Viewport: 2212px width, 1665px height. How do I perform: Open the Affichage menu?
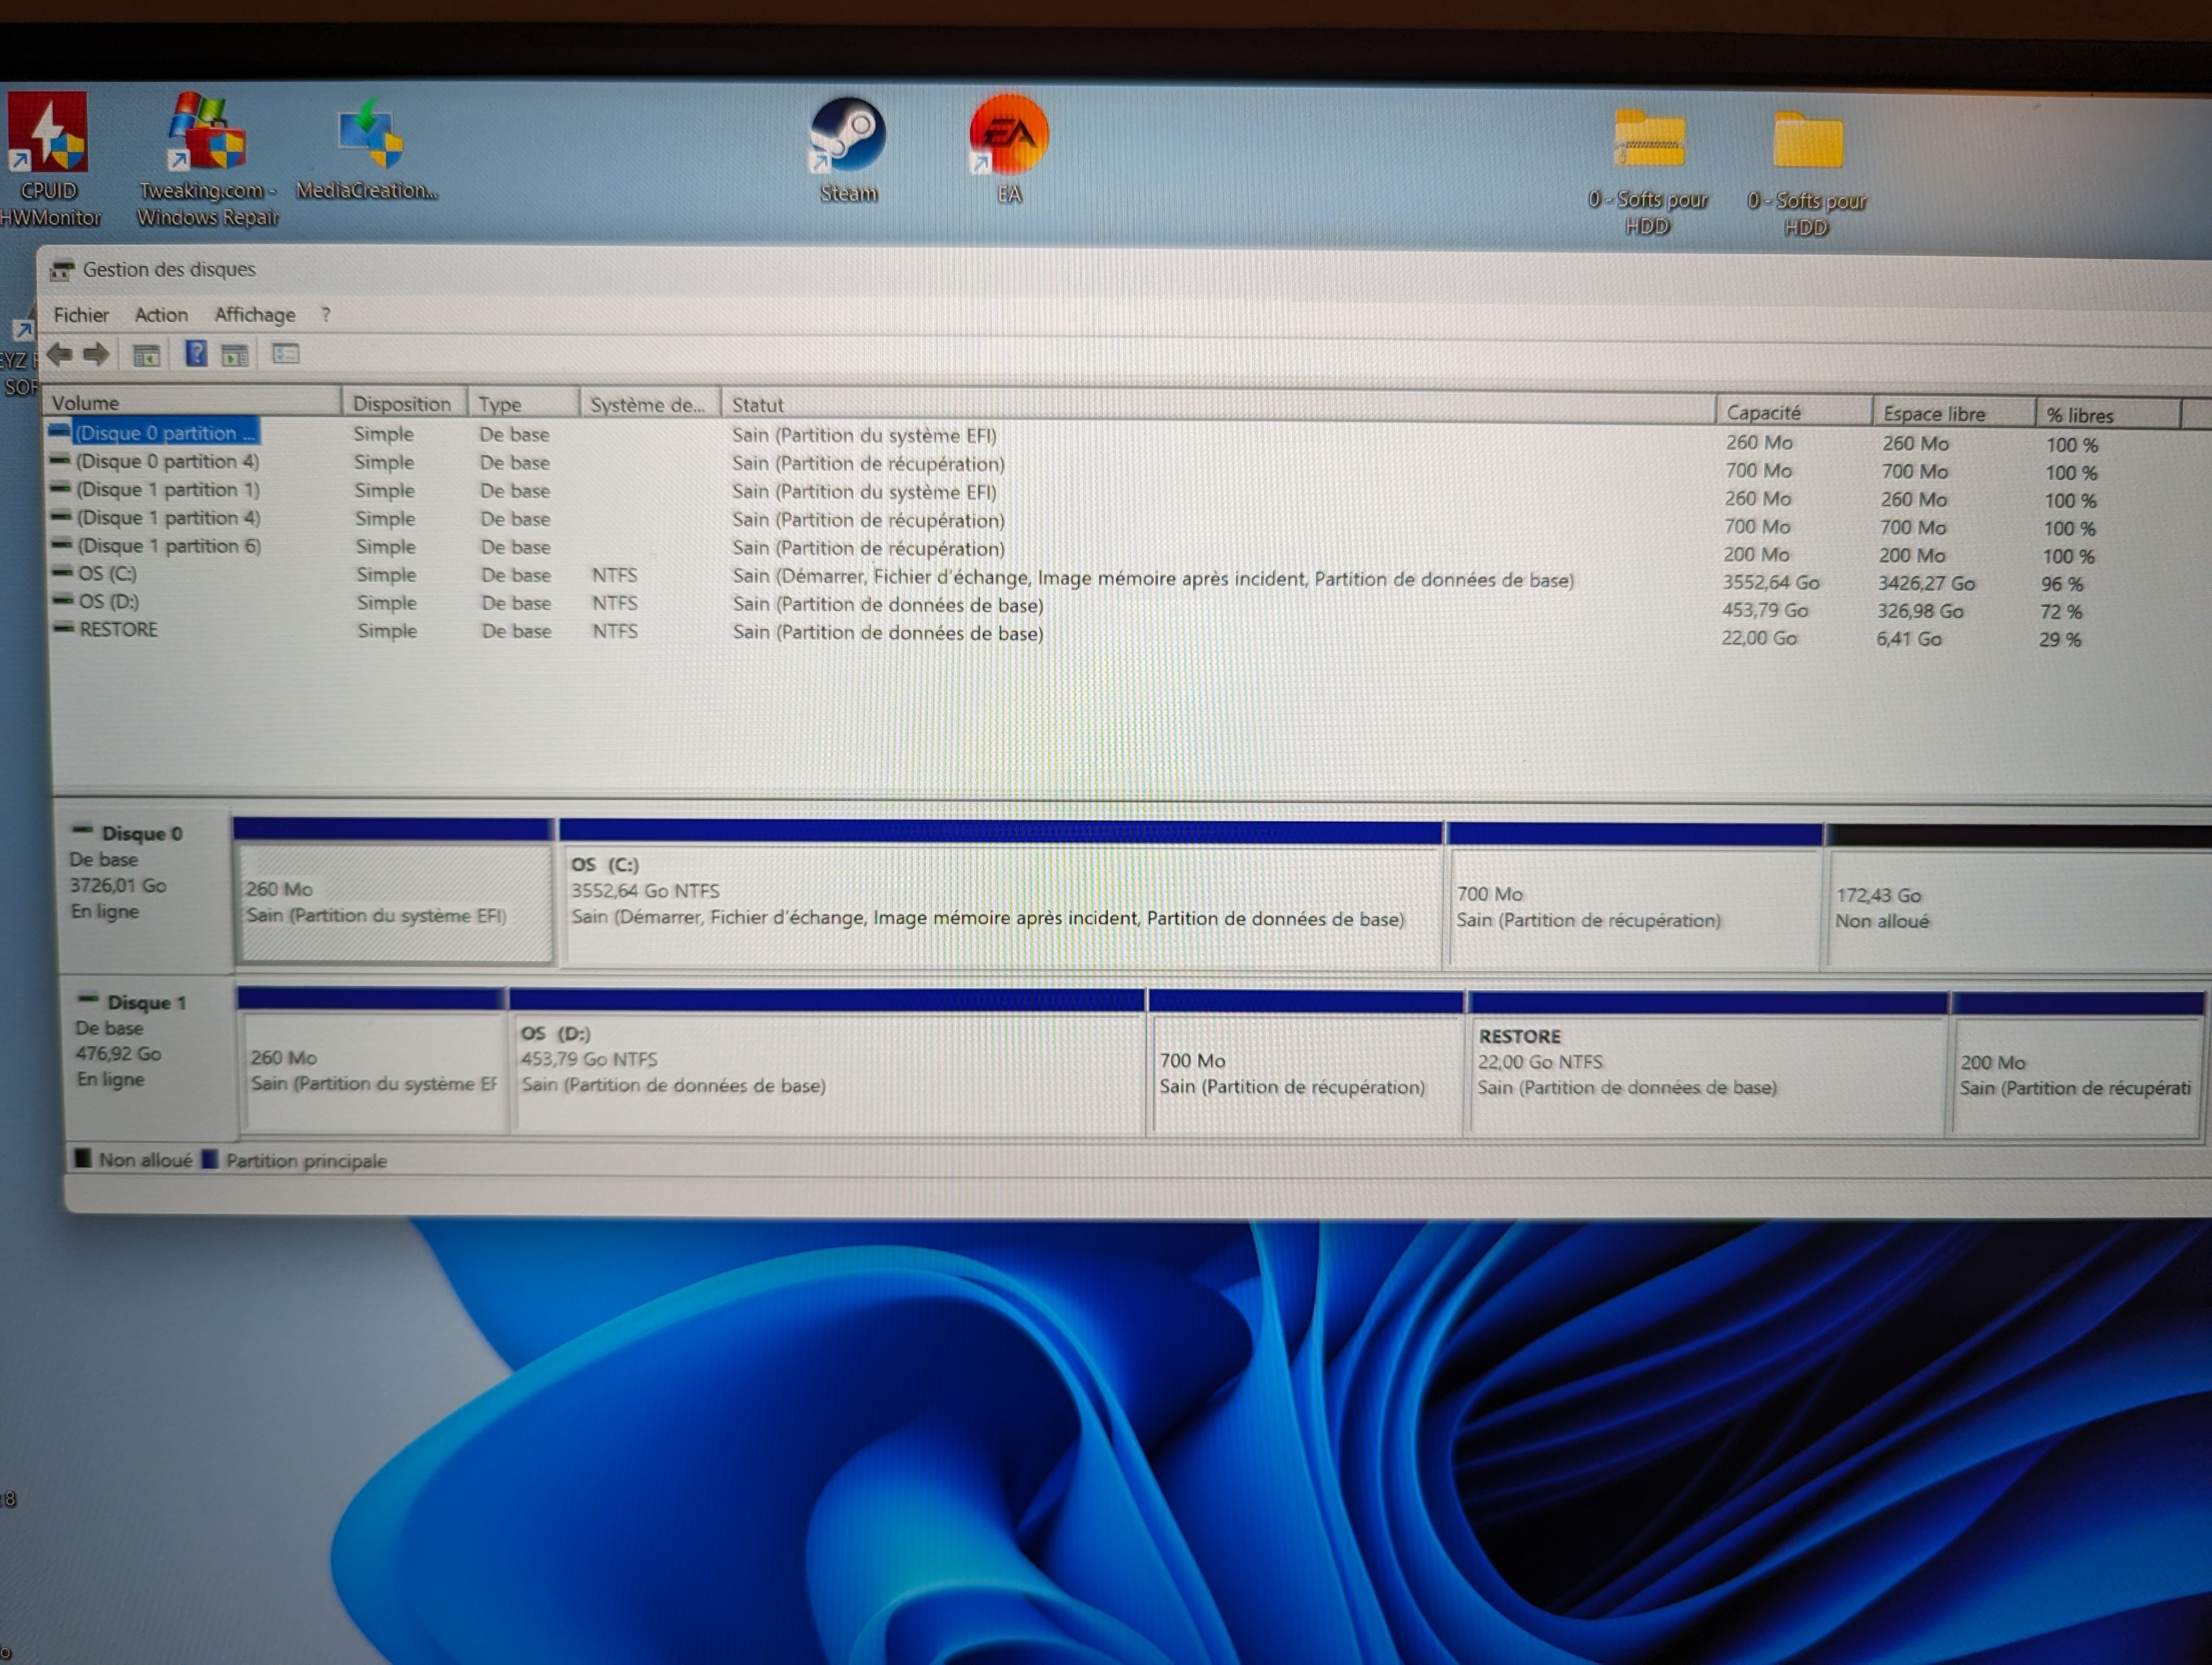(x=255, y=315)
